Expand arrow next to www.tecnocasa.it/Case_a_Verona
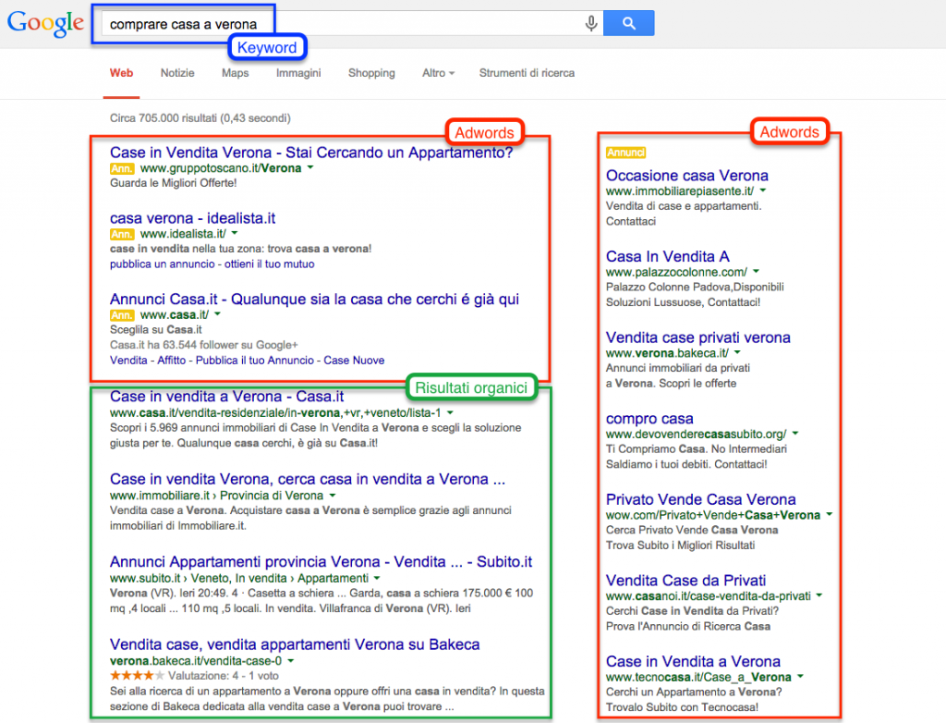Screen dimensions: 946x723 pyautogui.click(x=800, y=676)
